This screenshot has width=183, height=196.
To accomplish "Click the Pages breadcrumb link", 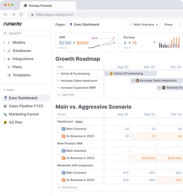I will point(60,24).
